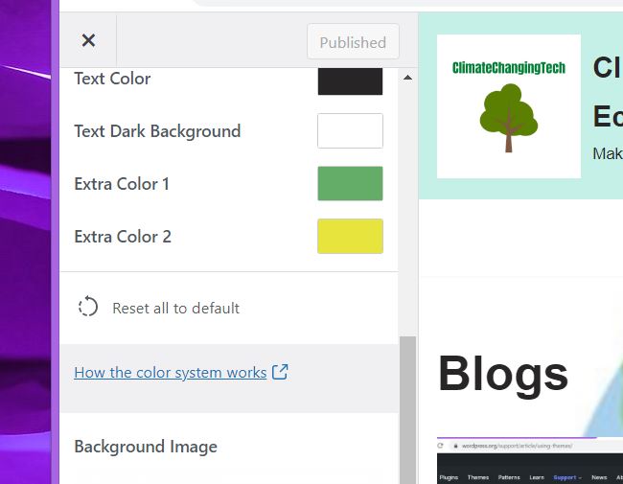Screen dimensions: 623x484
Task: Select the 'Reset all to default' text
Action: (x=175, y=309)
